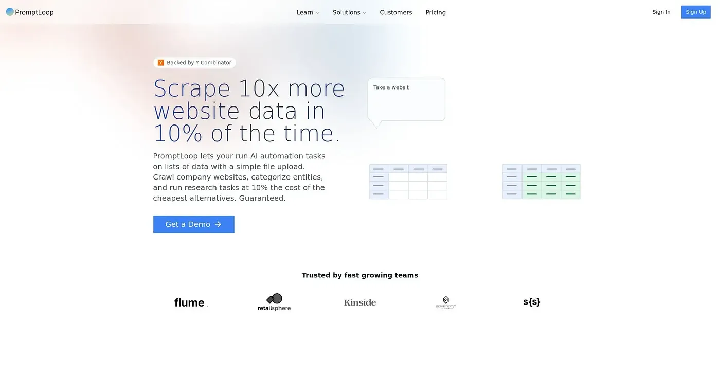Open the Backed by Y Combinator badge
Viewport: 720px width, 375px height.
tap(194, 63)
